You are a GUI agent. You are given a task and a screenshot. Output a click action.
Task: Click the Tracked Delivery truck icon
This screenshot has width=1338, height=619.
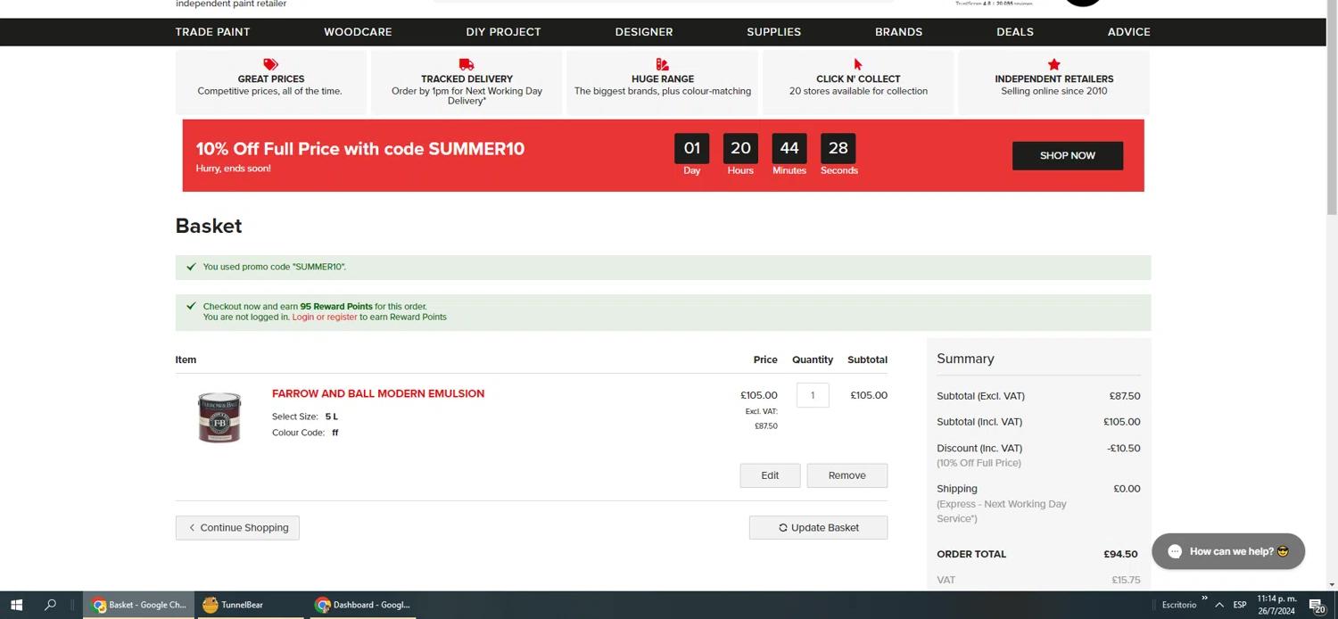pyautogui.click(x=467, y=64)
